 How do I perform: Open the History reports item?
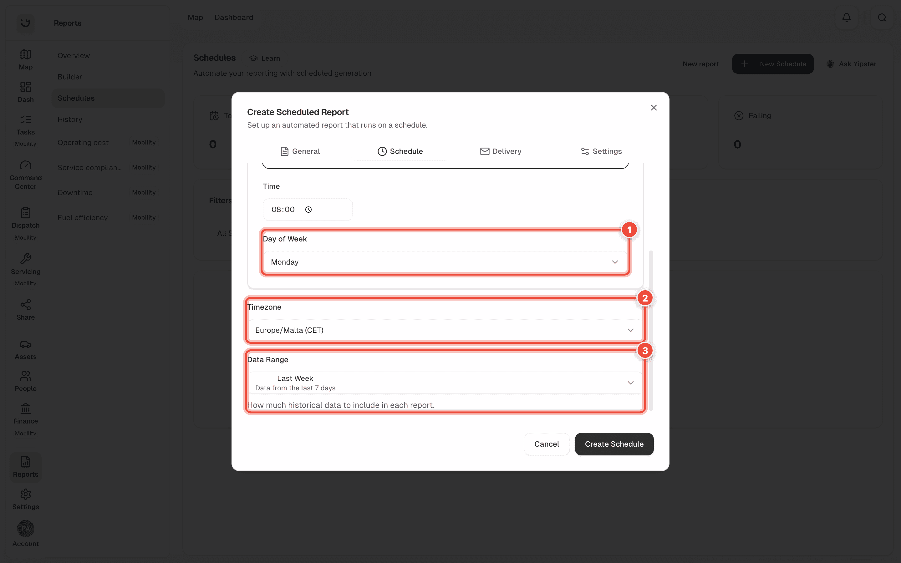(108, 119)
